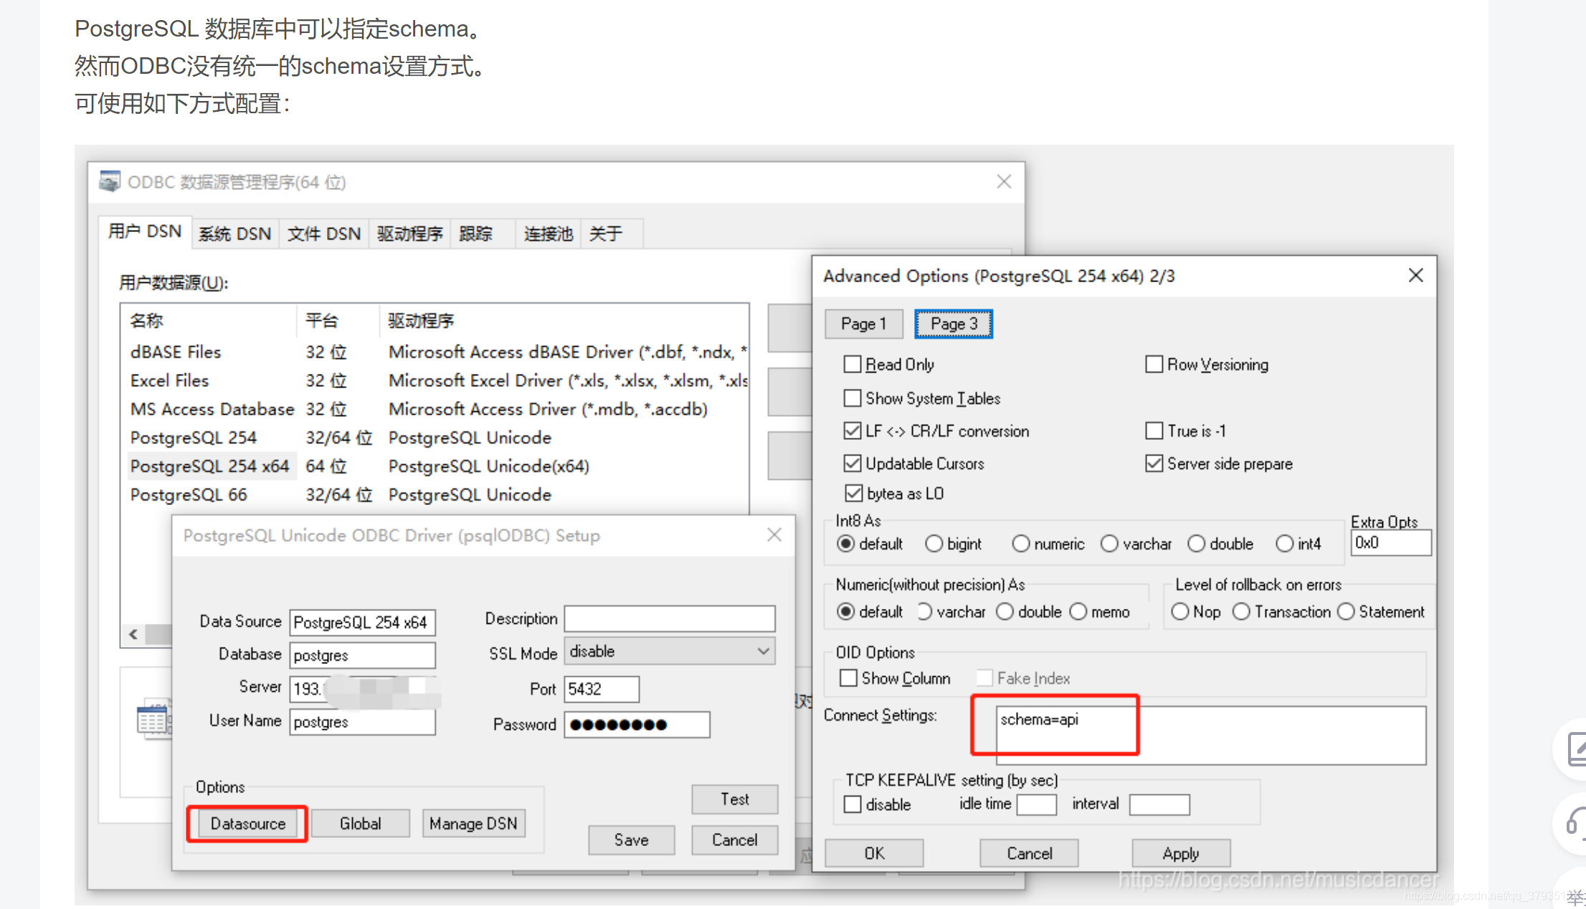1586x909 pixels.
Task: Select Int8 As varchar radio
Action: [x=1109, y=544]
